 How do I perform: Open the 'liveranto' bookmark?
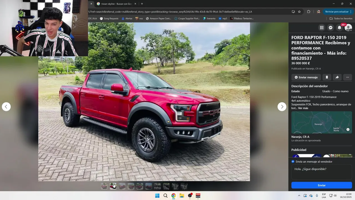pyautogui.click(x=209, y=19)
